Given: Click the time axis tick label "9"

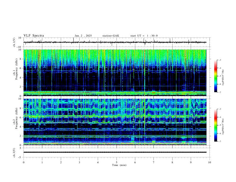Looking at the screenshot, I should click(x=191, y=162).
